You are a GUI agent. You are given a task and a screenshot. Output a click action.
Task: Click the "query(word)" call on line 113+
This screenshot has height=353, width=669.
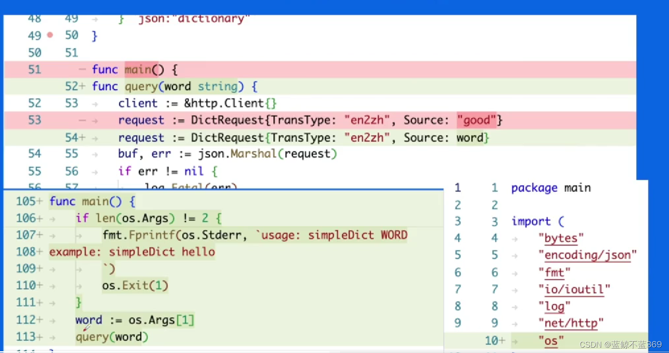pos(112,337)
